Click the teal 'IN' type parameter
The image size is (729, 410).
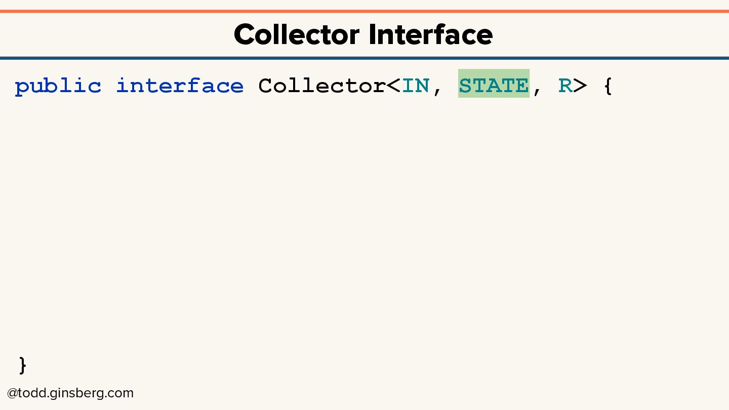(x=415, y=86)
